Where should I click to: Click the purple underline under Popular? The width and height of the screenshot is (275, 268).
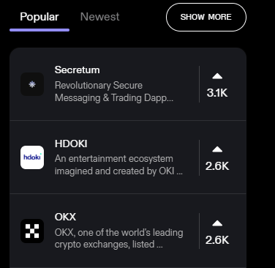(x=39, y=30)
